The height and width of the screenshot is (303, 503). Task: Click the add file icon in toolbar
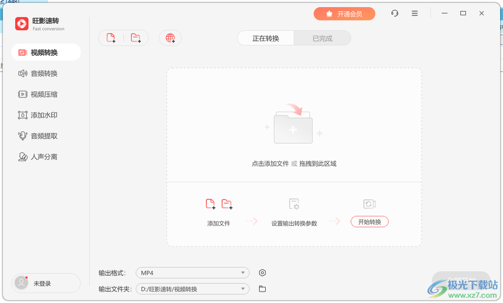tap(112, 38)
